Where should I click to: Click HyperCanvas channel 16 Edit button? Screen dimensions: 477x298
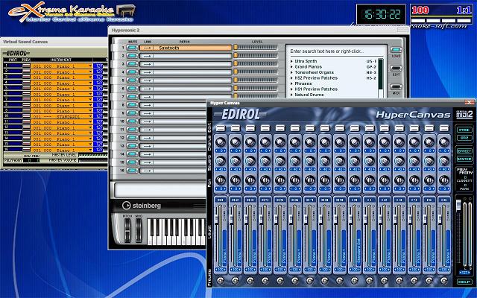444,128
